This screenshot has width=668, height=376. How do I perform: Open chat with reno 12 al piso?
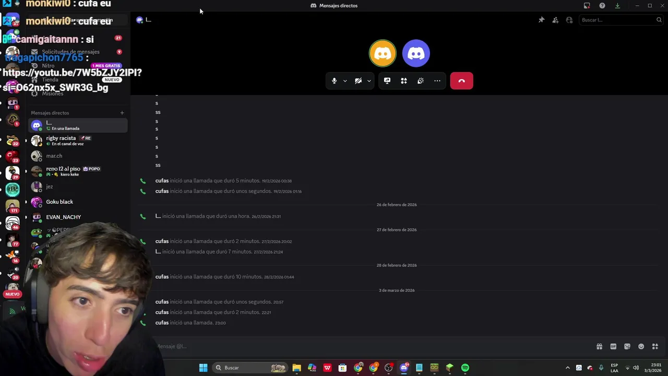pos(78,171)
